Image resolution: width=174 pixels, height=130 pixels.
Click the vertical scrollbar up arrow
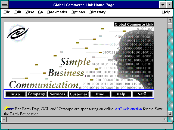point(170,21)
